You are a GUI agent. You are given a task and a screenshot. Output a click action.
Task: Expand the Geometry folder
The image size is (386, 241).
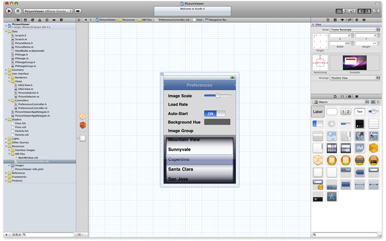click(6, 70)
